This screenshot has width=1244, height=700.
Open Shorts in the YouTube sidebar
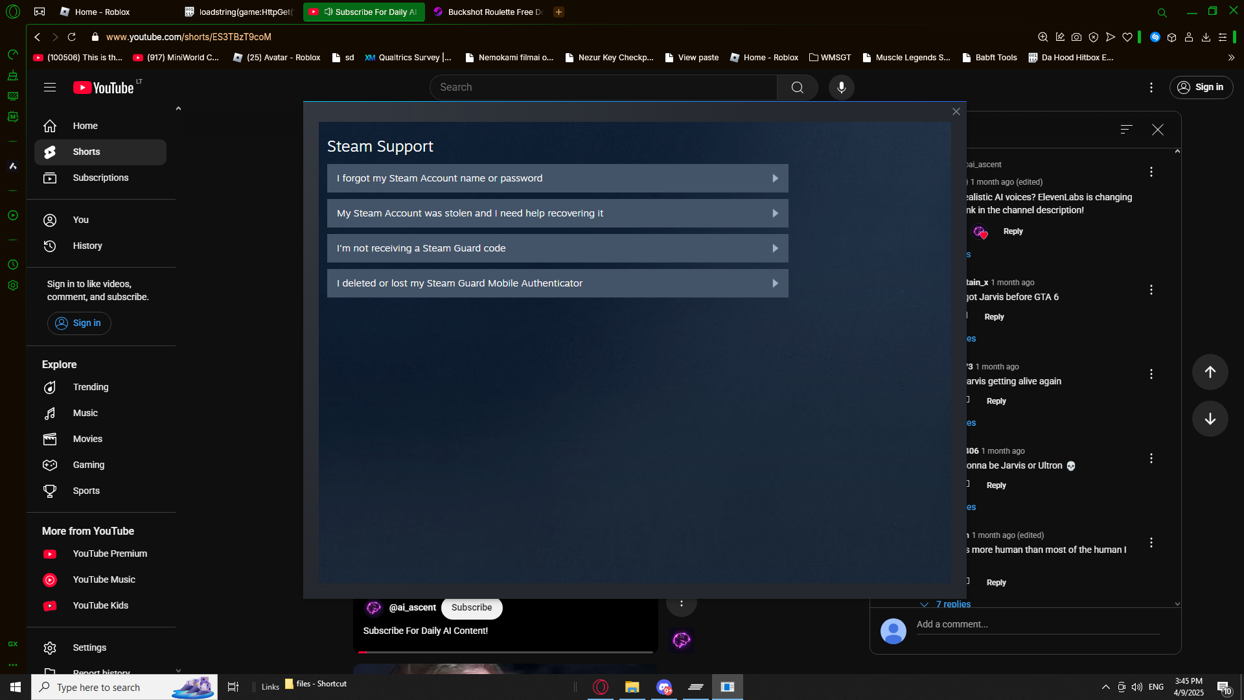click(x=100, y=152)
